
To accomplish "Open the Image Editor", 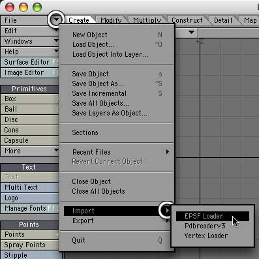I will pyautogui.click(x=30, y=72).
